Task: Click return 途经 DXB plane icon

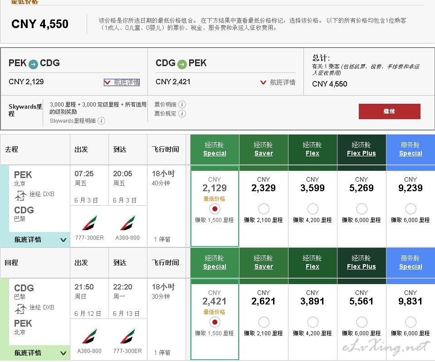Action: (20, 309)
